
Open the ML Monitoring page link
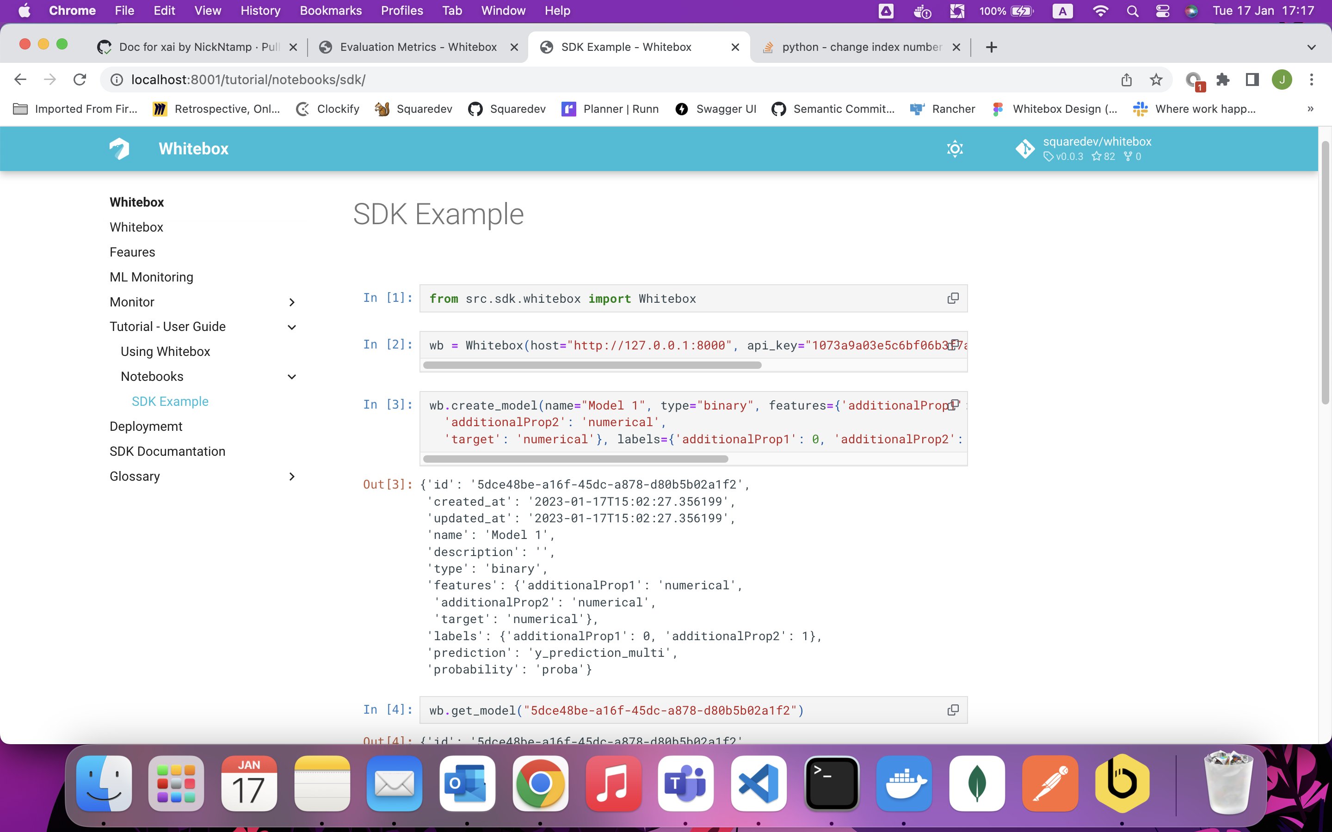click(151, 277)
